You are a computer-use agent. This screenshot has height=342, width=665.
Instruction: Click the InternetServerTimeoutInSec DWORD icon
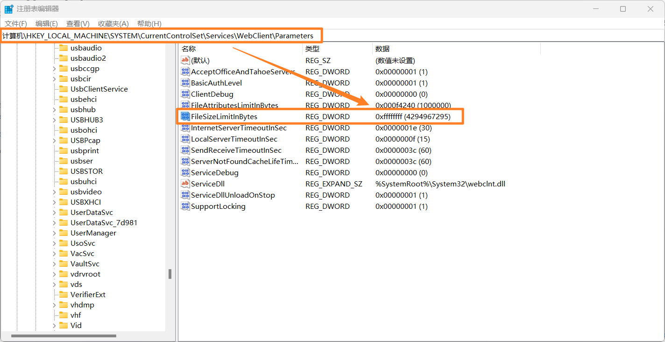click(185, 128)
